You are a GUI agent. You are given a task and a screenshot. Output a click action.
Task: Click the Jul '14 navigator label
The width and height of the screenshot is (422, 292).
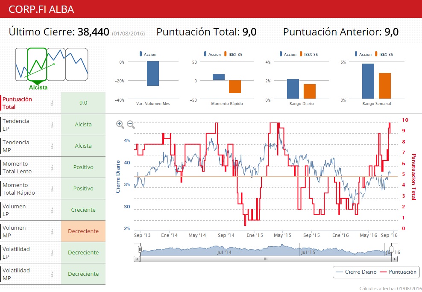point(224,252)
